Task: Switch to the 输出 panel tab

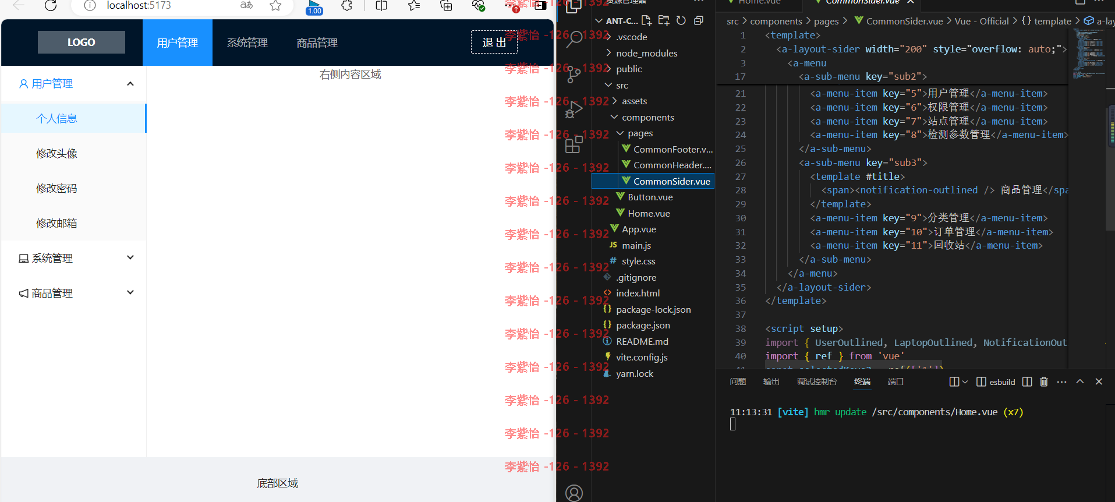Action: click(771, 381)
